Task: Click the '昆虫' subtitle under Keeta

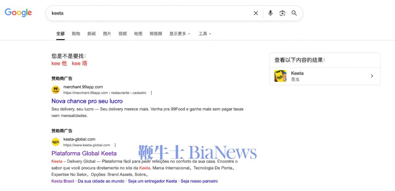Action: click(x=295, y=80)
